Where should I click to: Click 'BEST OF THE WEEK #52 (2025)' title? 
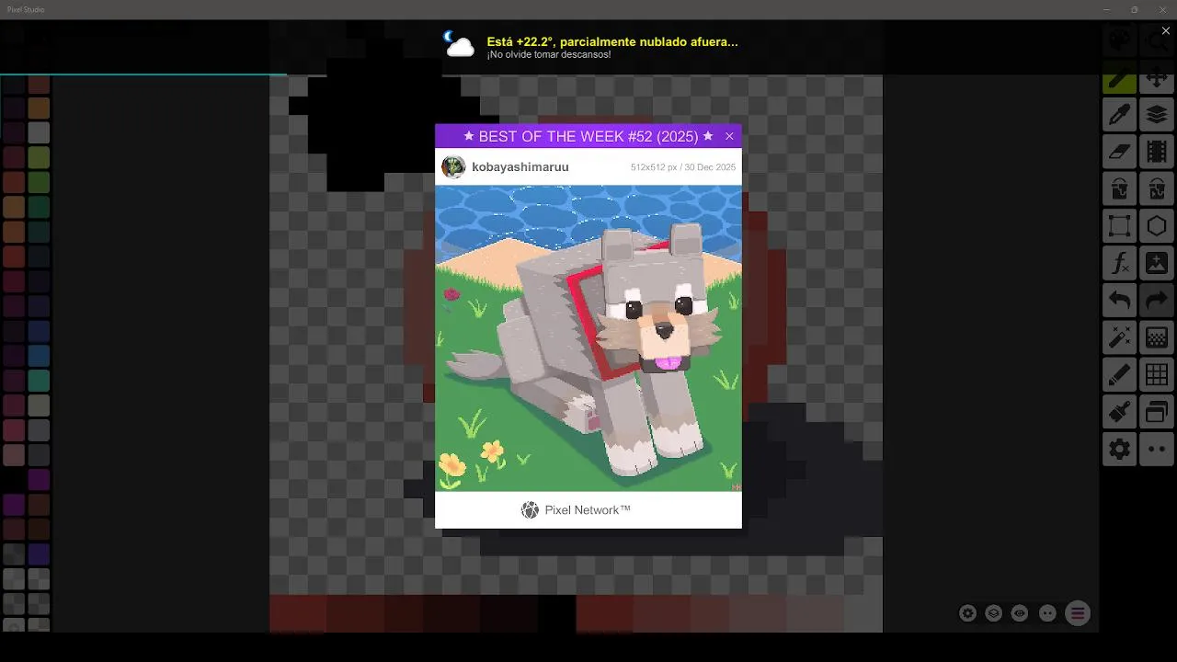588,136
